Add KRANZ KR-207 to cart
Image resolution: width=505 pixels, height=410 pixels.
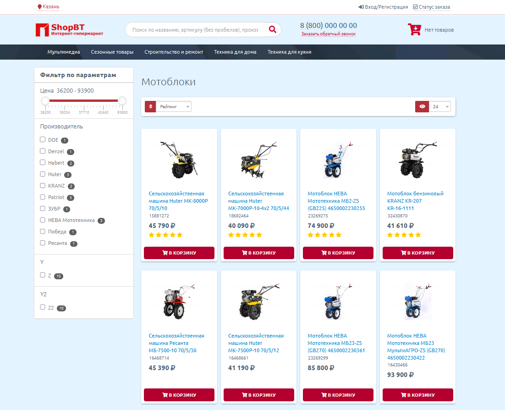pos(418,253)
